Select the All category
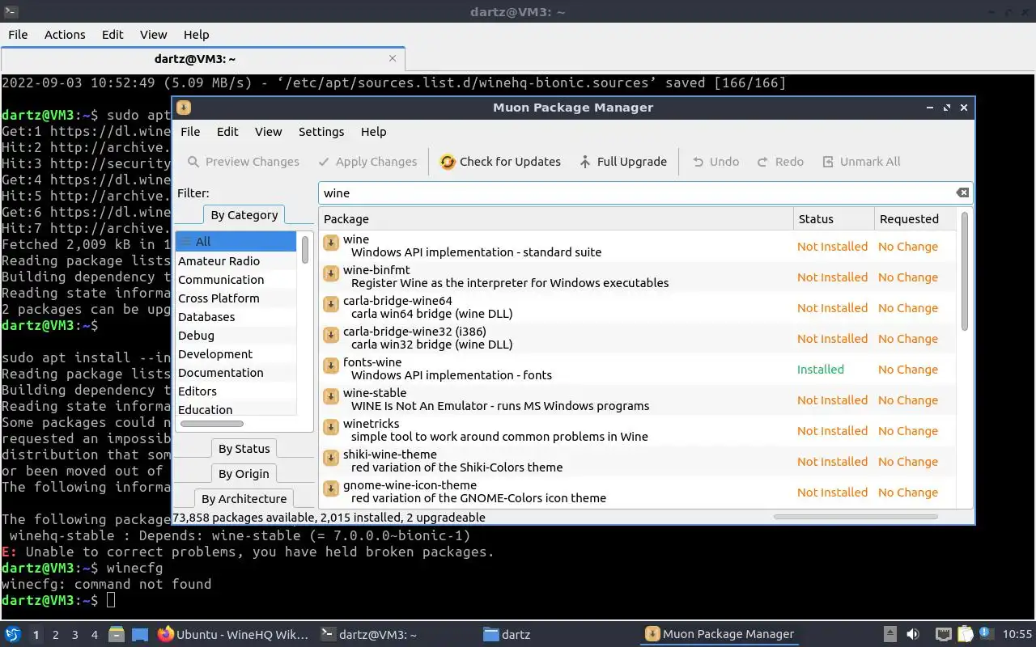The height and width of the screenshot is (647, 1036). coord(237,242)
